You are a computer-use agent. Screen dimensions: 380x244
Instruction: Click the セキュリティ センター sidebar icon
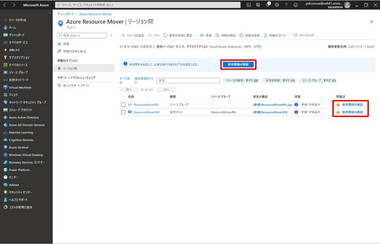point(5,192)
